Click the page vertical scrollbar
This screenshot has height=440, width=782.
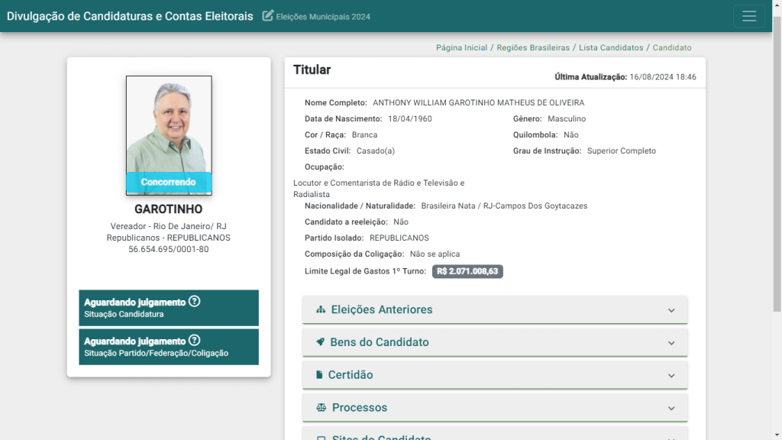(x=777, y=165)
